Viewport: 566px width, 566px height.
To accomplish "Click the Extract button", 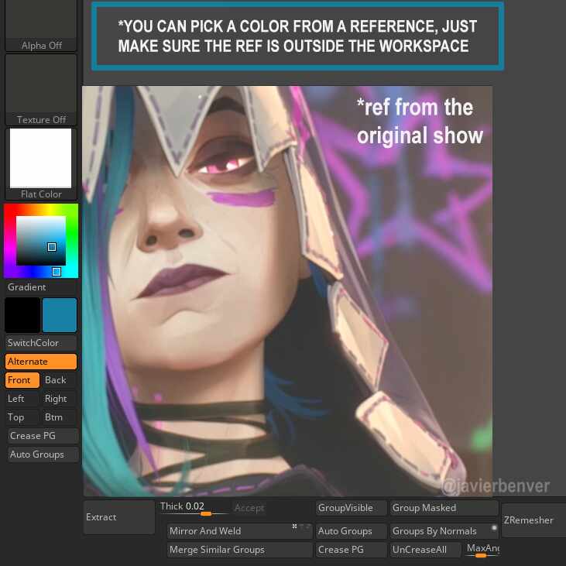I will (119, 517).
